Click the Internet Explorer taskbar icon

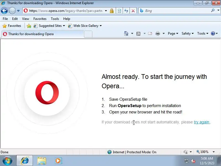click(x=25, y=161)
